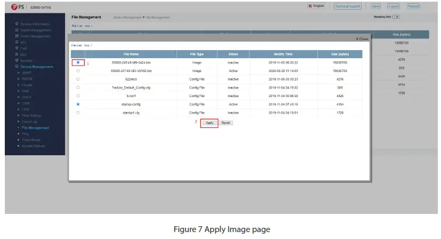Open the Technical support link
The height and width of the screenshot is (239, 441).
pos(347,6)
